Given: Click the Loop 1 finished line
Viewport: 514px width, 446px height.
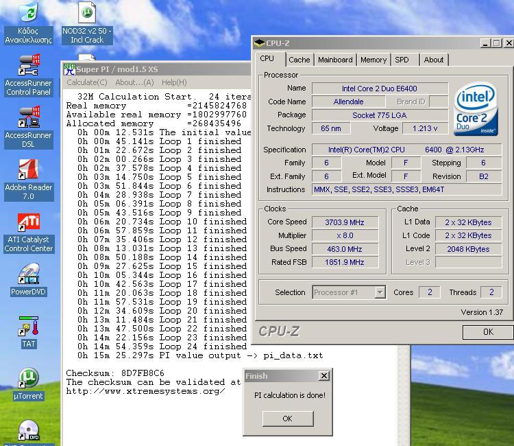Looking at the screenshot, I should click(159, 141).
